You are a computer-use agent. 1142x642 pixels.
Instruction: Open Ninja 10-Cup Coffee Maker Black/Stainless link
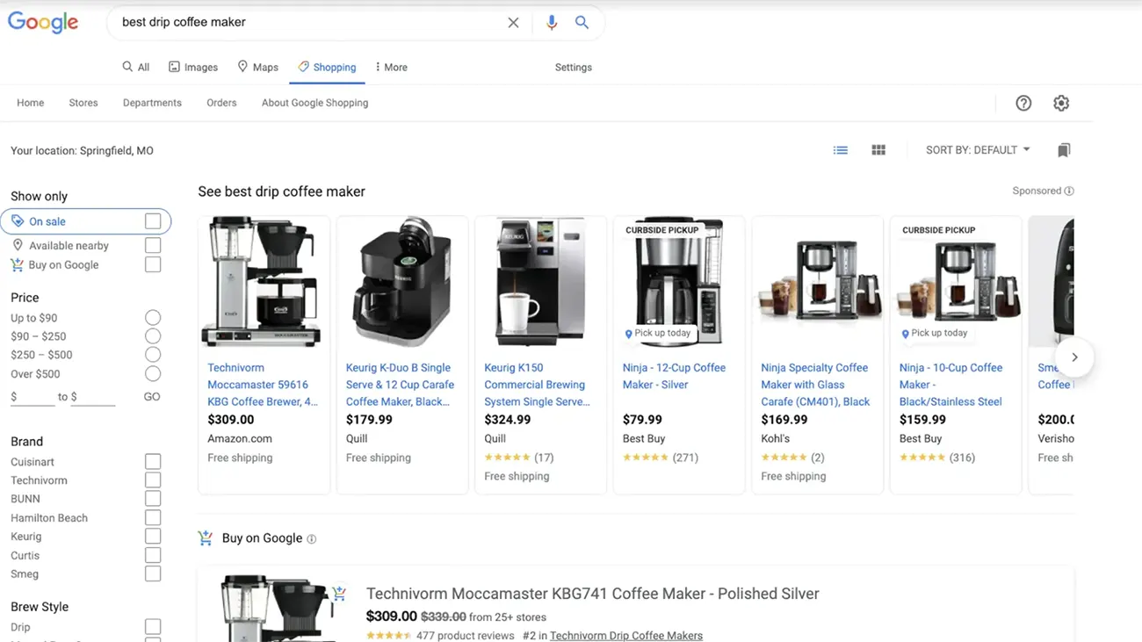[x=951, y=385]
